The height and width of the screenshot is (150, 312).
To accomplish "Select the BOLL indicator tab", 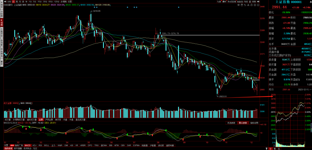I will [47, 145].
